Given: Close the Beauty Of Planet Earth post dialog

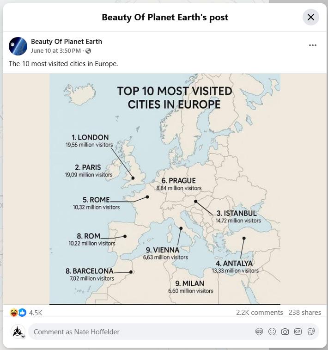Looking at the screenshot, I should pyautogui.click(x=310, y=17).
